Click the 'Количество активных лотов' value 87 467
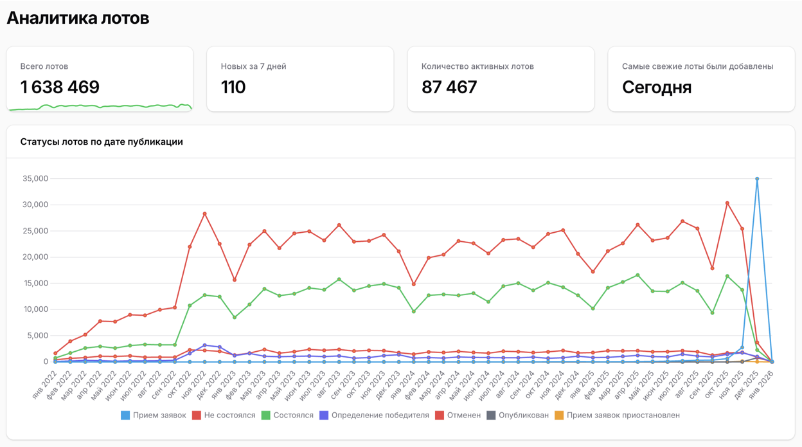 click(449, 87)
